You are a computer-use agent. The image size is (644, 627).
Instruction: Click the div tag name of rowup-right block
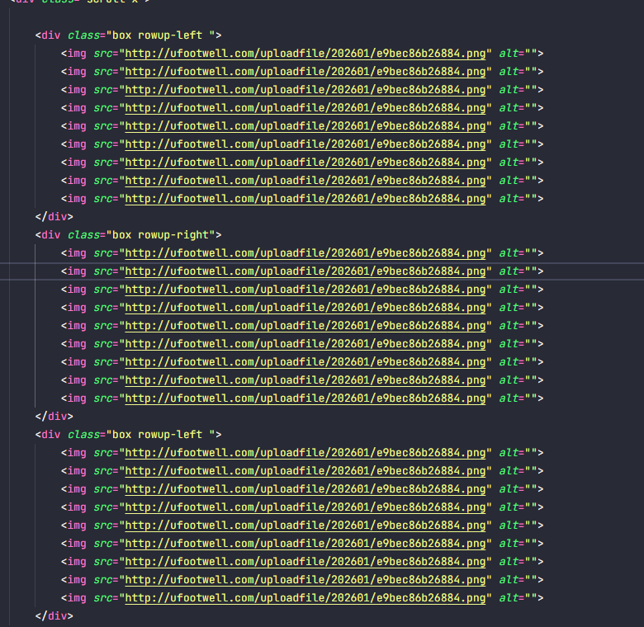tap(51, 235)
